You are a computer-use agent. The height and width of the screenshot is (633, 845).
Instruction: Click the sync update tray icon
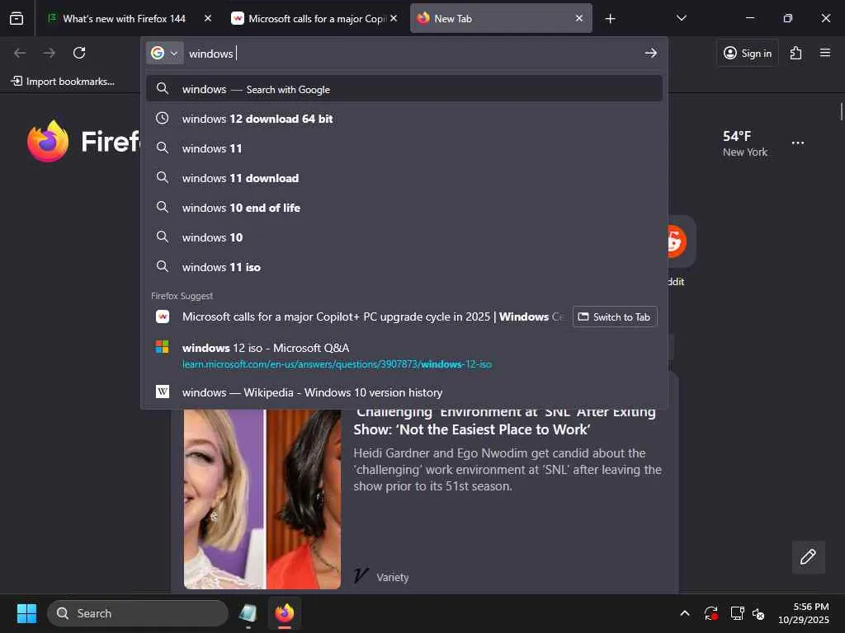[x=710, y=613]
